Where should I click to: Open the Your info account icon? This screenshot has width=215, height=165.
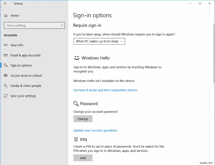[6, 45]
